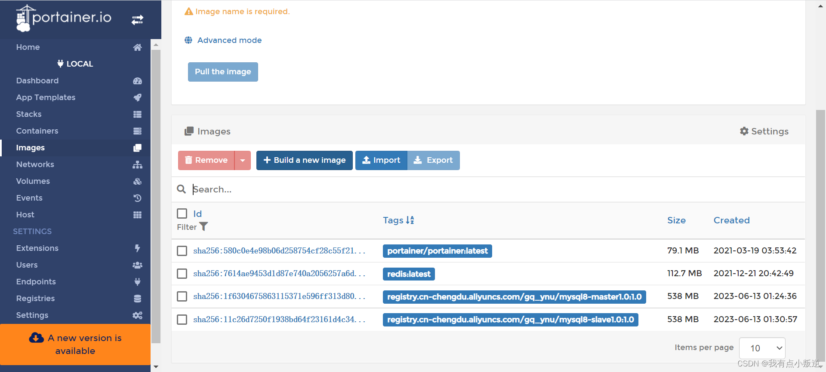
Task: Click the Networks sitemap icon
Action: click(x=137, y=165)
